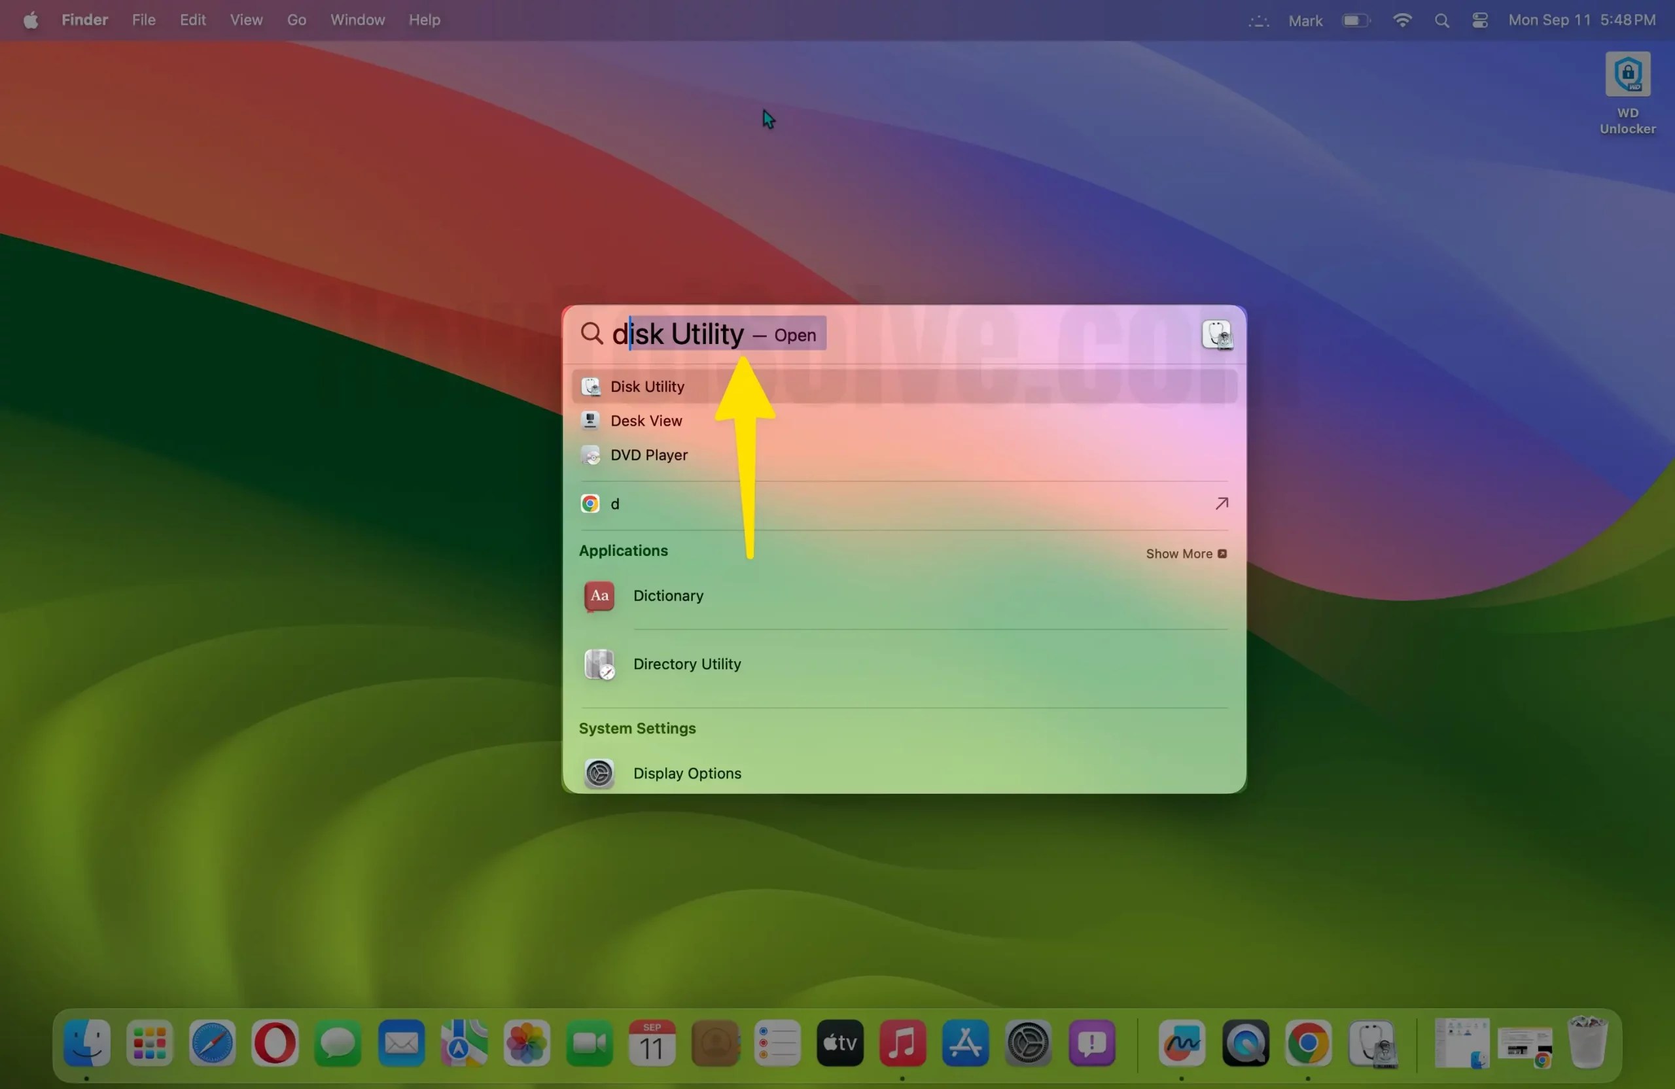1675x1089 pixels.
Task: Open Display Options under System Settings
Action: point(686,772)
